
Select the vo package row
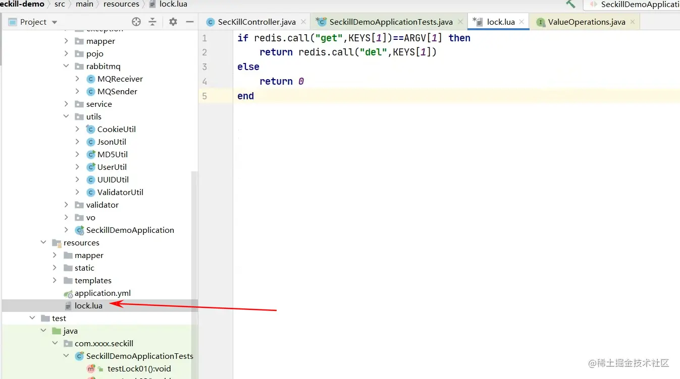click(99, 217)
